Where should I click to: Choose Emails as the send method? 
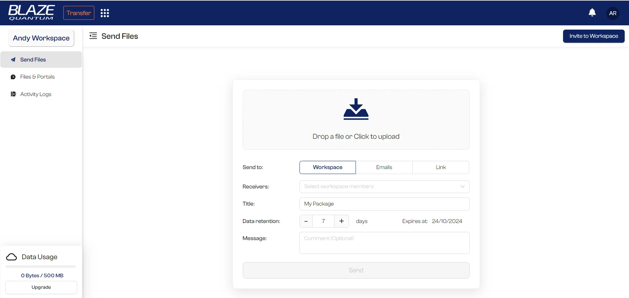[x=384, y=167]
